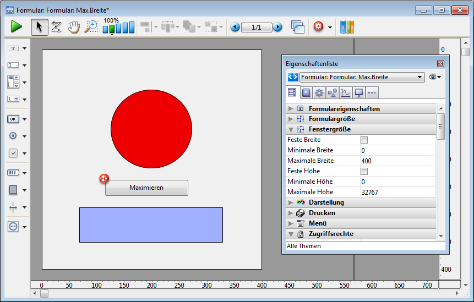Viewport: 474px width, 302px height.
Task: Click the entry order tool icon
Action: [x=56, y=27]
